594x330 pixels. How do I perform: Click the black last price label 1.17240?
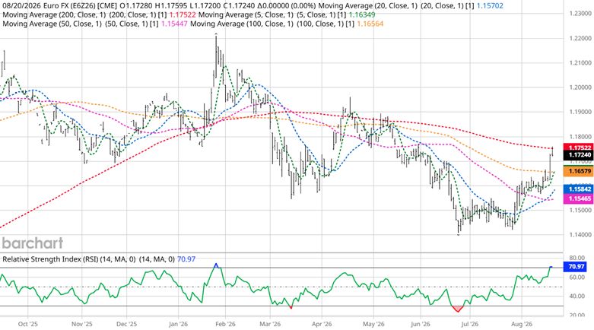pyautogui.click(x=579, y=155)
